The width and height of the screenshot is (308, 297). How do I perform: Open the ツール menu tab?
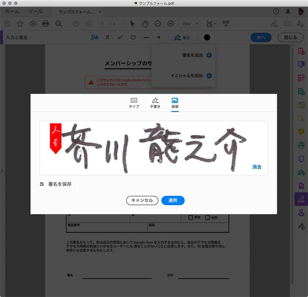[x=35, y=11]
